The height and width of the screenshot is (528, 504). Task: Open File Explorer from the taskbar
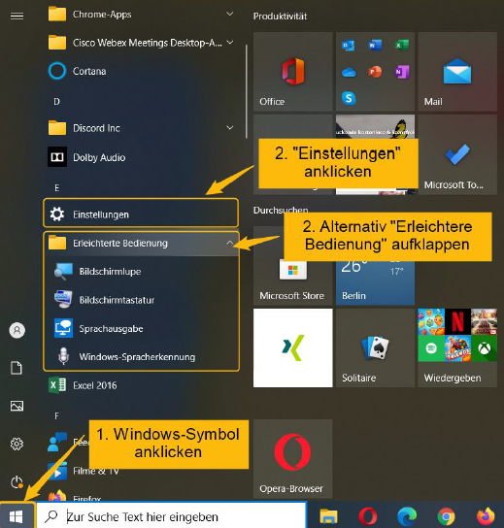(x=328, y=516)
